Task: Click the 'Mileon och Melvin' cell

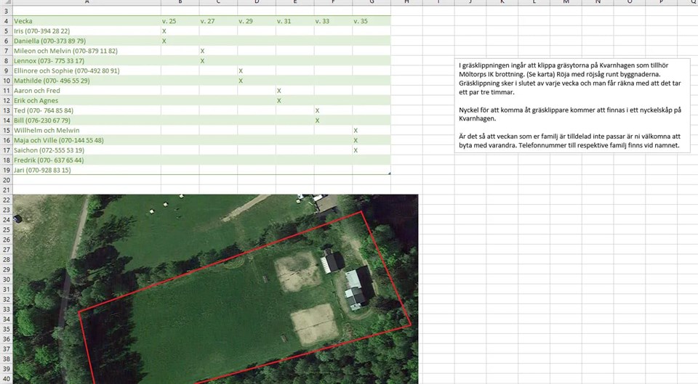Action: tap(86, 52)
